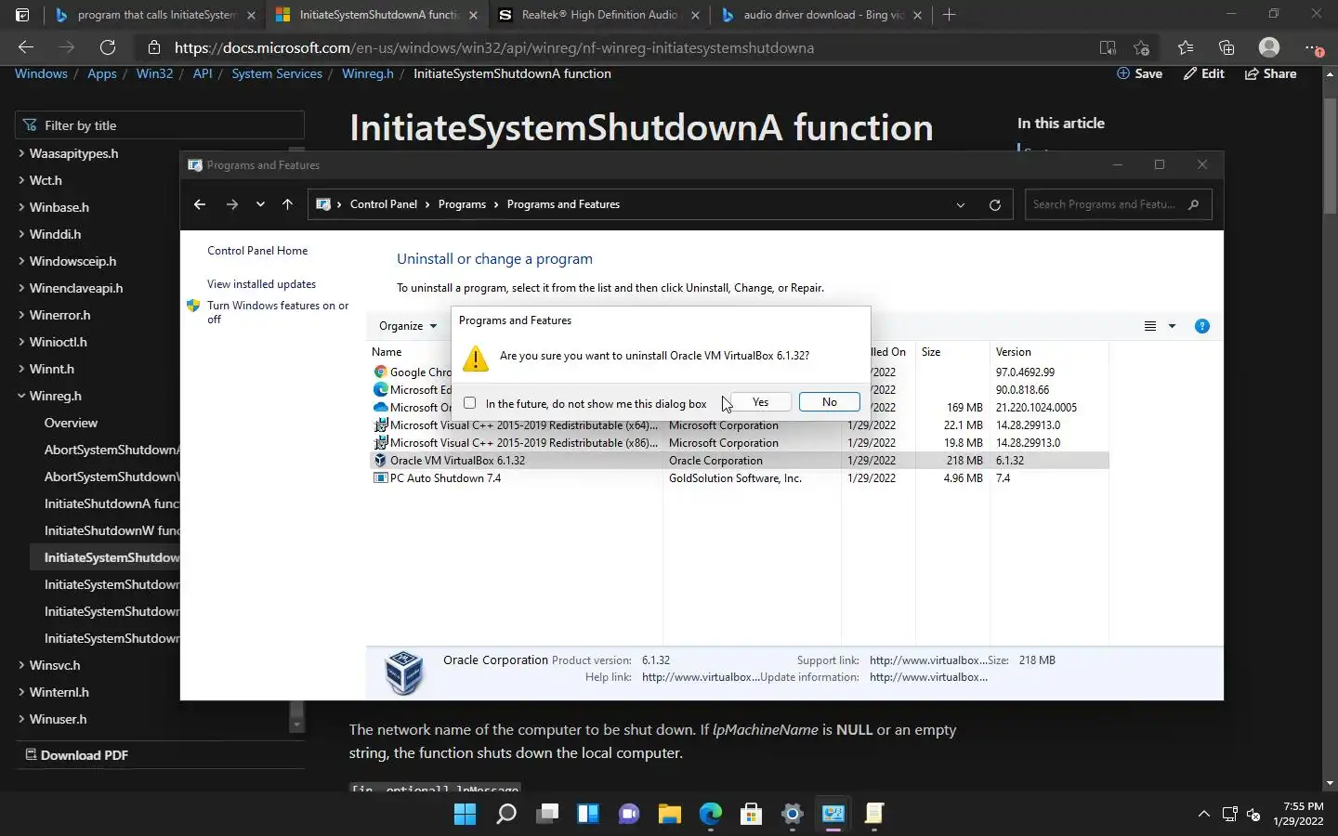1338x836 pixels.
Task: Save the docs article
Action: (1139, 73)
